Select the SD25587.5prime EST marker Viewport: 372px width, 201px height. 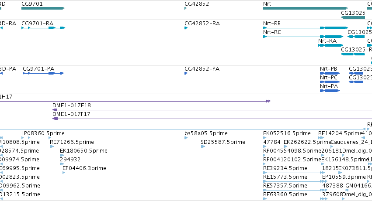click(x=203, y=146)
